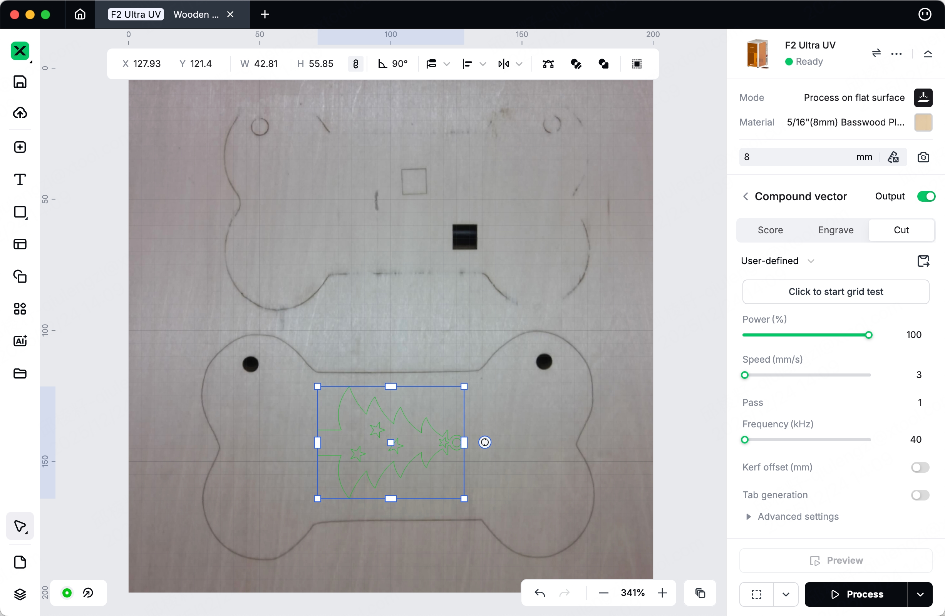The image size is (945, 616).
Task: Click the save file icon
Action: coord(20,82)
